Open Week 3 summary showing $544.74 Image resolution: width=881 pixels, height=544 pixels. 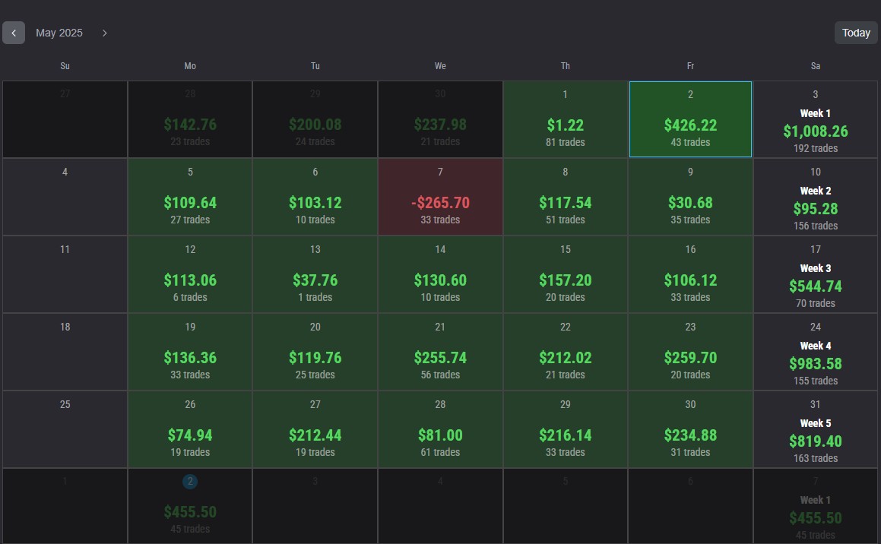point(816,274)
